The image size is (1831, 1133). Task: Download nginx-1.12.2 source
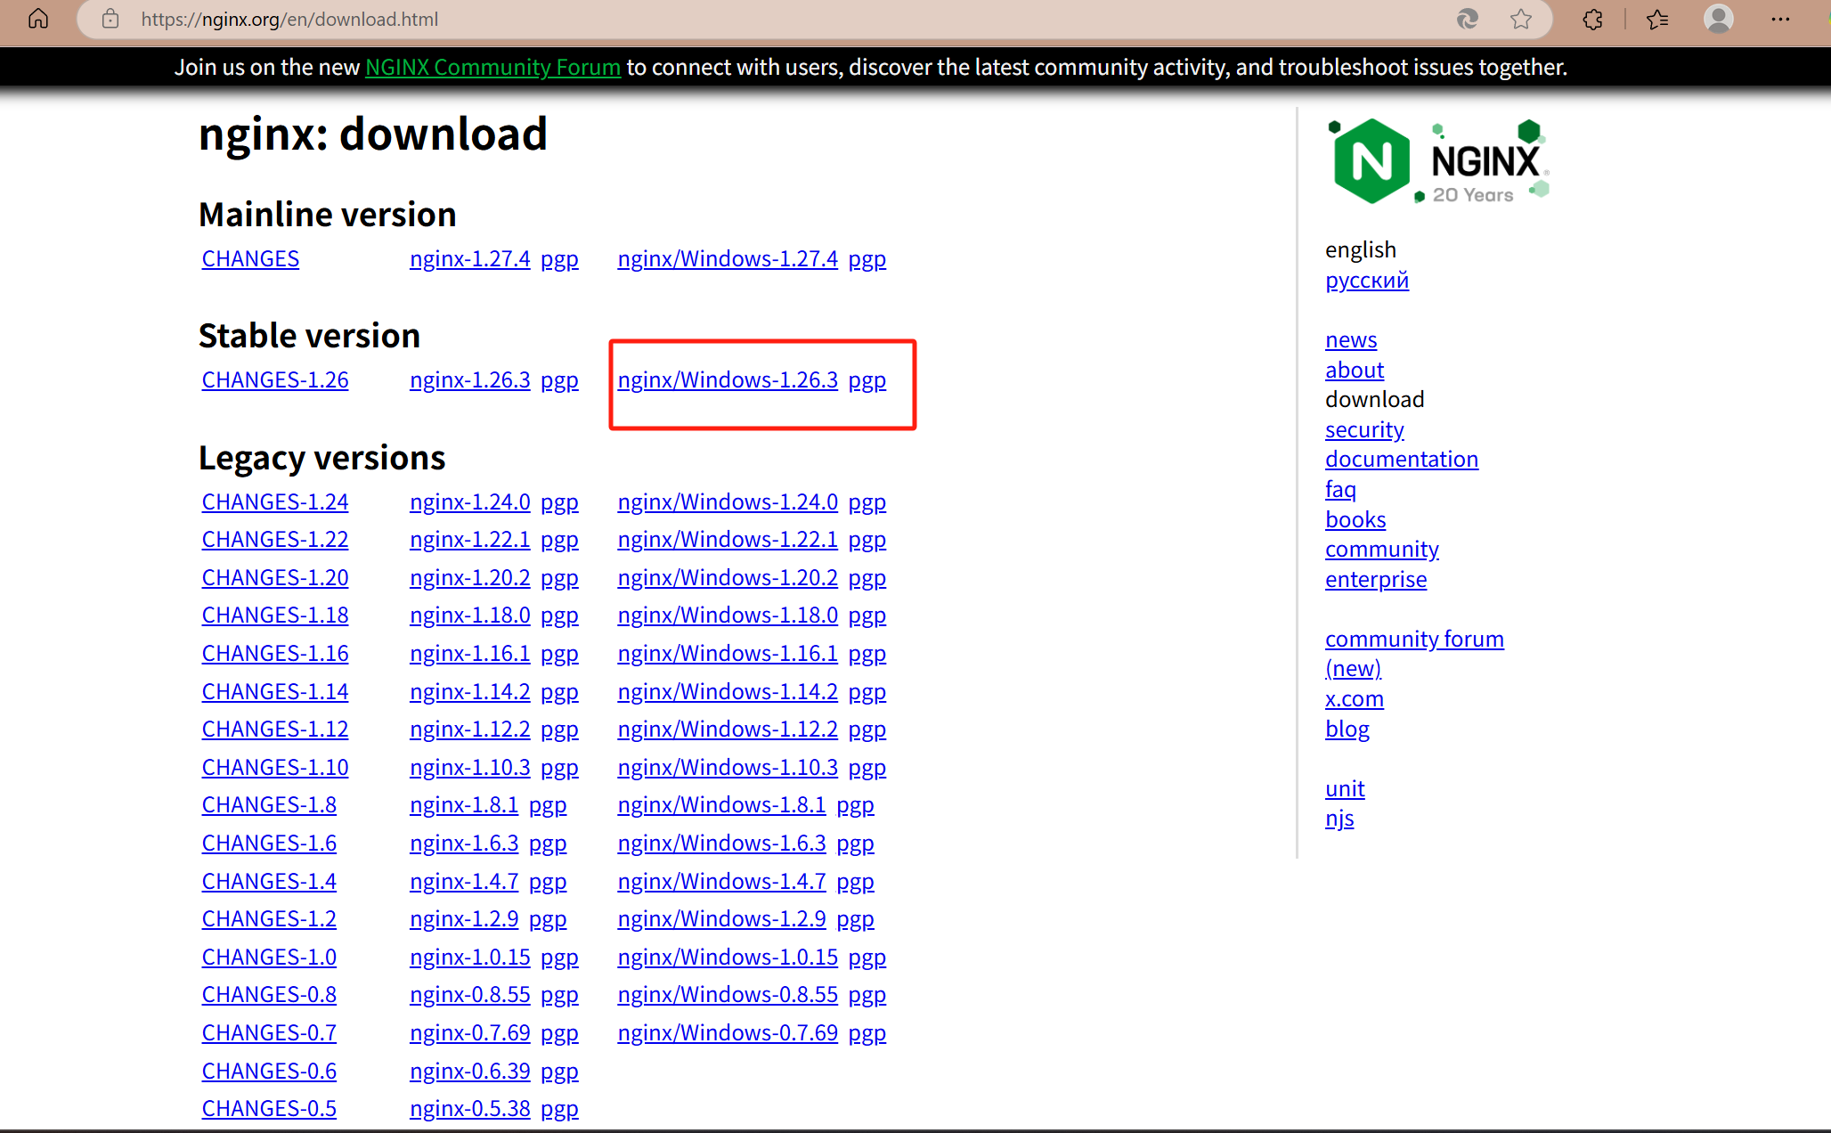469,729
